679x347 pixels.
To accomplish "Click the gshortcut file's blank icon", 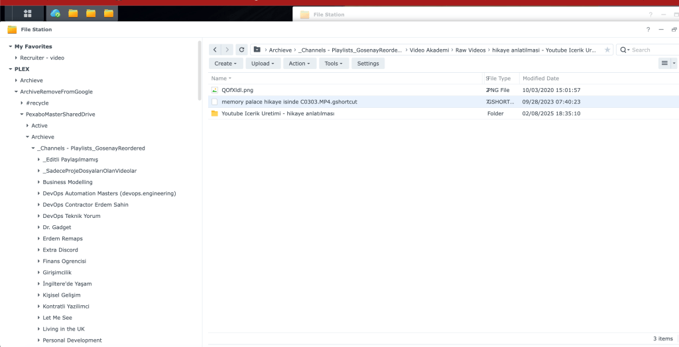I will point(214,102).
